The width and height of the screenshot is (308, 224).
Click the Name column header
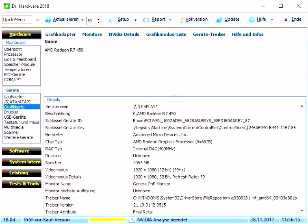51,41
